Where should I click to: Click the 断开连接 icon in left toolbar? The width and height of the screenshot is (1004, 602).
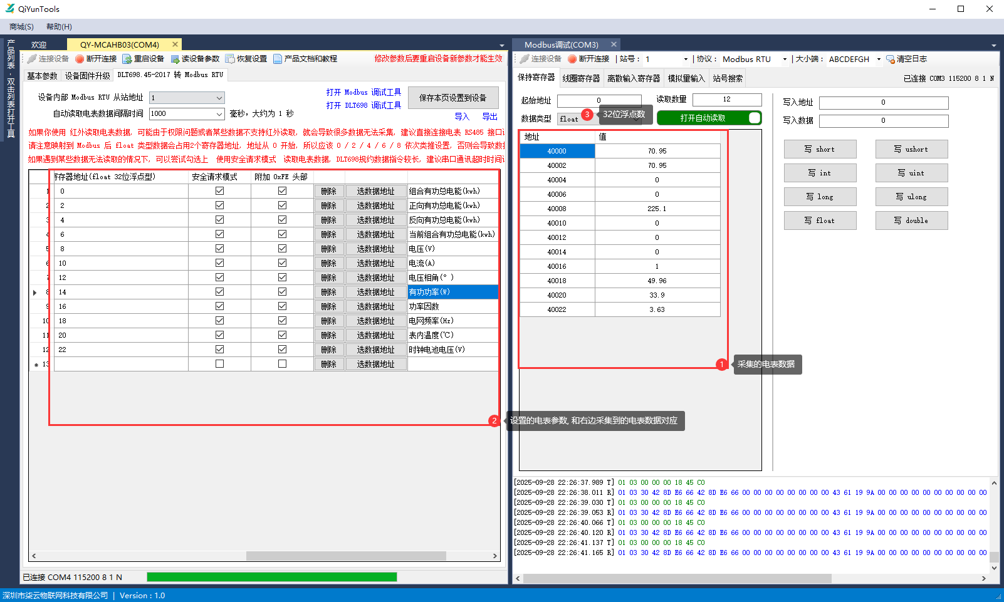80,59
